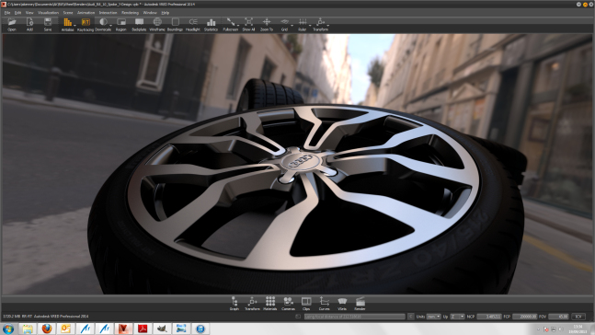The height and width of the screenshot is (335, 595).
Task: Click the terminal icon left of command field
Action: pos(298,317)
